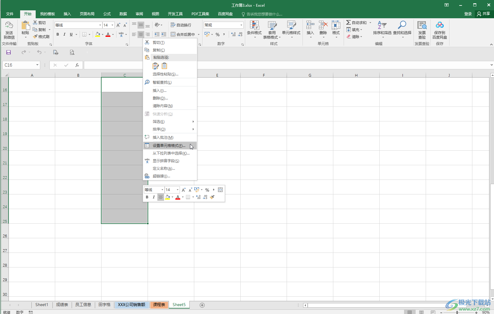Click the Increase Font Size icon in ribbon
The height and width of the screenshot is (314, 494).
coord(118,25)
